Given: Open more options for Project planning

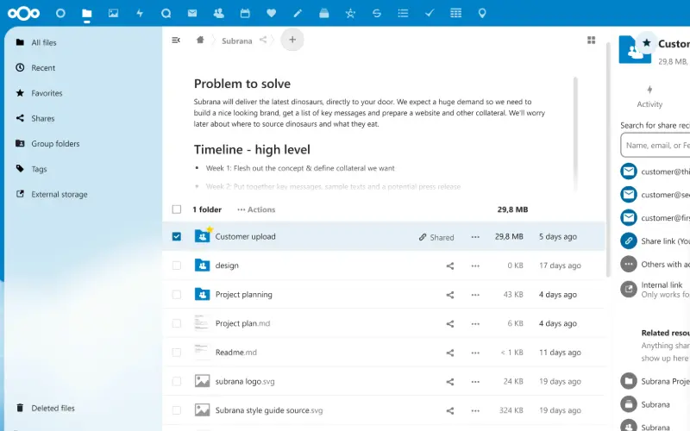Looking at the screenshot, I should pyautogui.click(x=475, y=295).
